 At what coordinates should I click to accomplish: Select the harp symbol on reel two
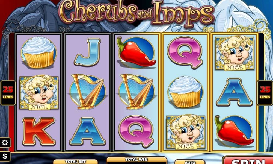coord(88,92)
